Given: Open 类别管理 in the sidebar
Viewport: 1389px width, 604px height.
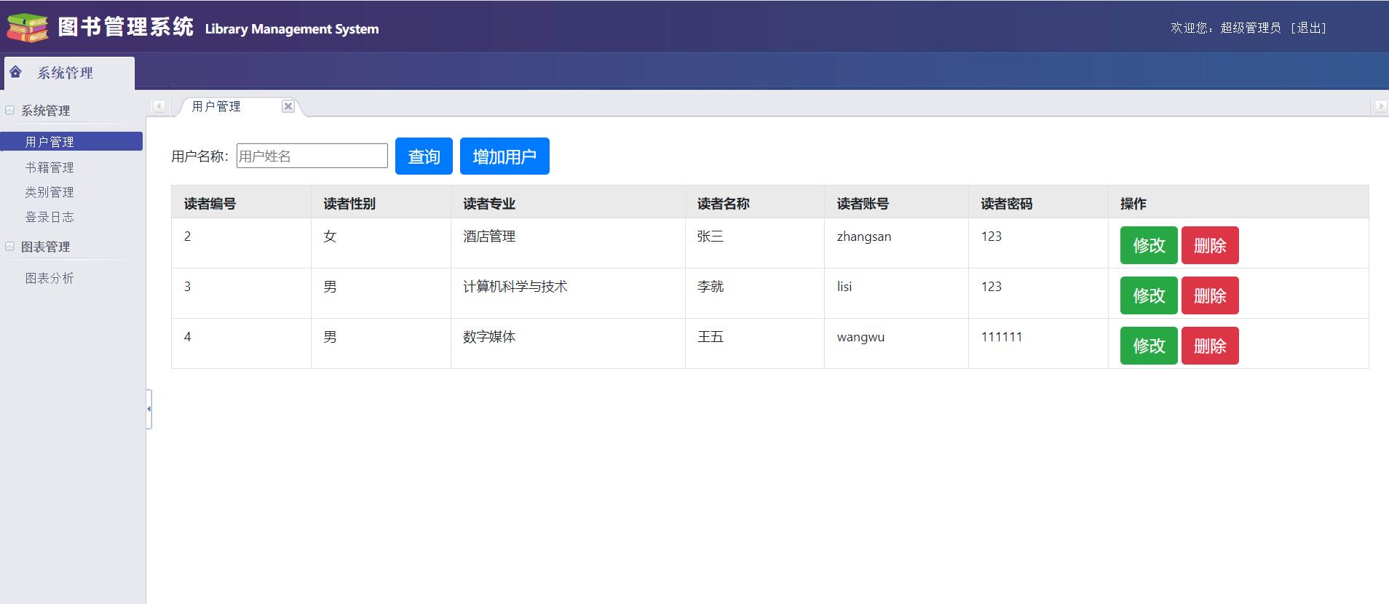Looking at the screenshot, I should tap(50, 192).
